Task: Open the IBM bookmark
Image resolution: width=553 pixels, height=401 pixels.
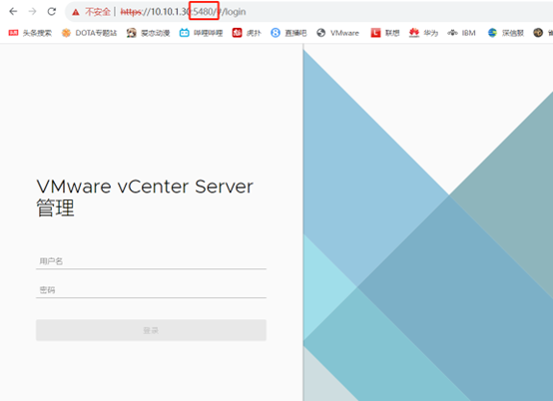Action: (x=461, y=33)
